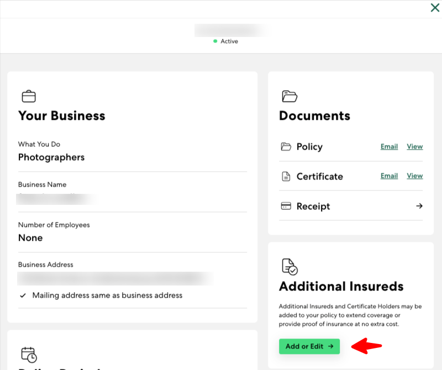Image resolution: width=442 pixels, height=370 pixels.
Task: Toggle mailing address same as business checkmark
Action: click(x=23, y=295)
